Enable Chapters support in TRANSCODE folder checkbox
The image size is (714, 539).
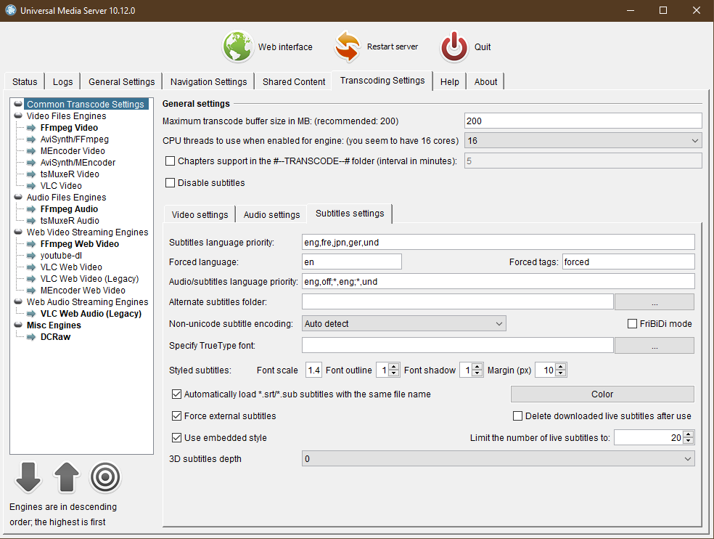[171, 161]
